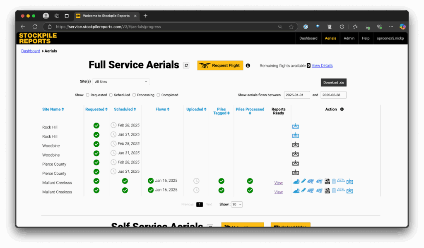
Task: Open the Admin menu in the top navigation
Action: (349, 38)
